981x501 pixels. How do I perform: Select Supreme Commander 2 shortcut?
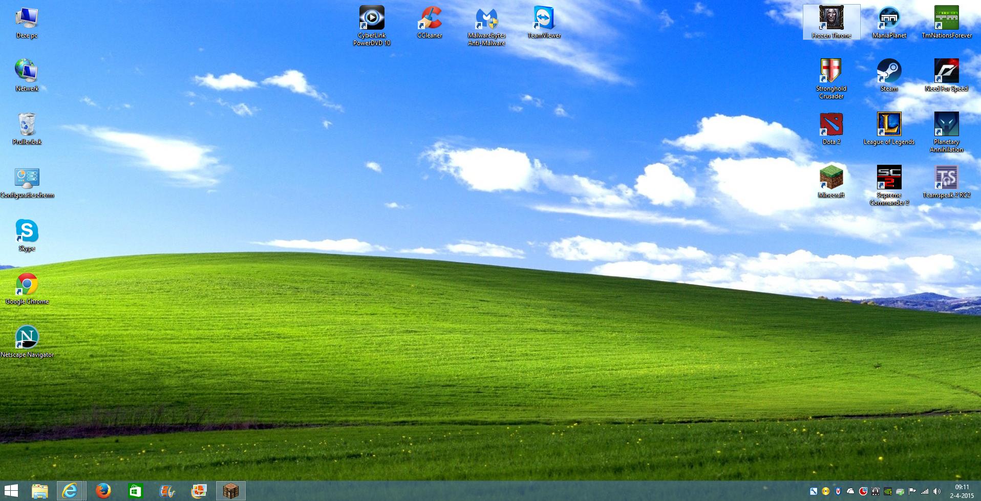pyautogui.click(x=889, y=185)
